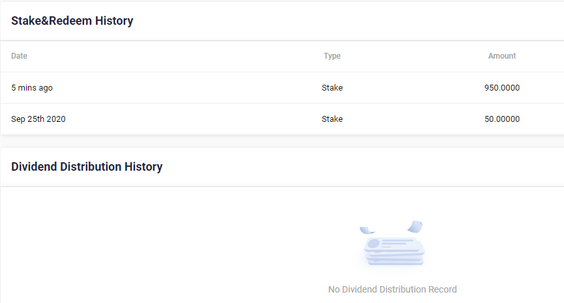This screenshot has height=303, width=564.
Task: Select the Type column header
Action: [332, 55]
